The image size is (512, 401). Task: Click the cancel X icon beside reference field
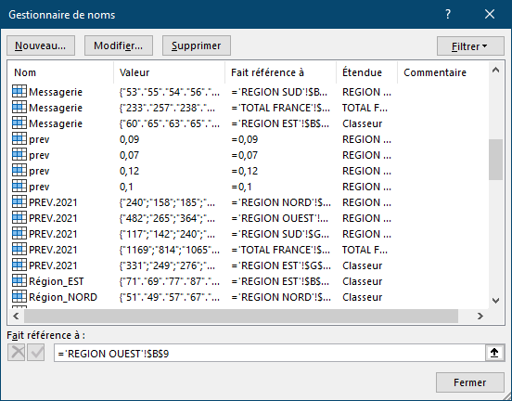tap(17, 353)
